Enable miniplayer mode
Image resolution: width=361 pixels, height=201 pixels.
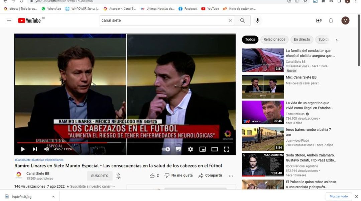tap(202, 149)
